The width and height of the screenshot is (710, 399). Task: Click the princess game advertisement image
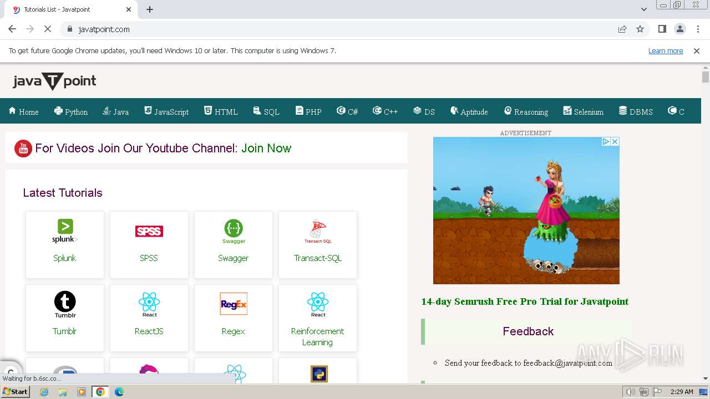[x=526, y=211]
